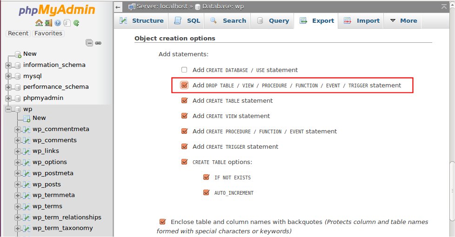455x237 pixels.
Task: Open the More dropdown menu
Action: click(x=403, y=20)
